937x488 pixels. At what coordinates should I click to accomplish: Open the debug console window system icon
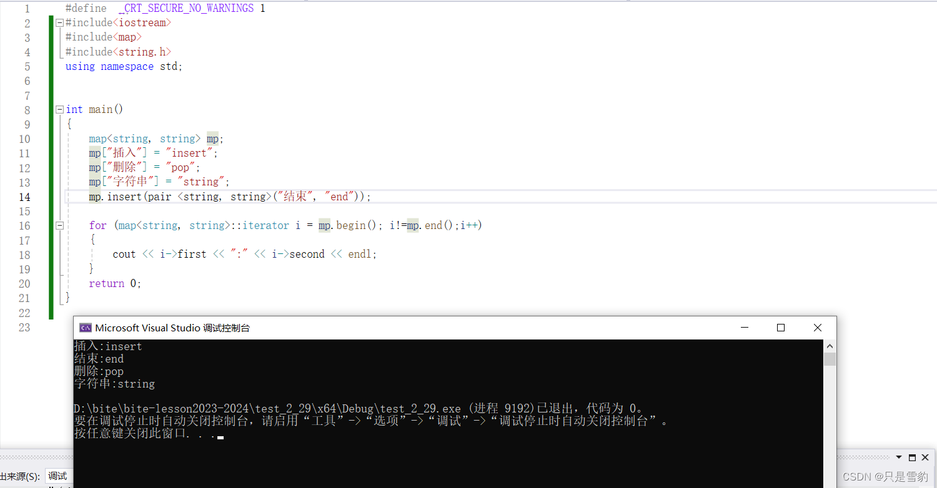pos(86,328)
